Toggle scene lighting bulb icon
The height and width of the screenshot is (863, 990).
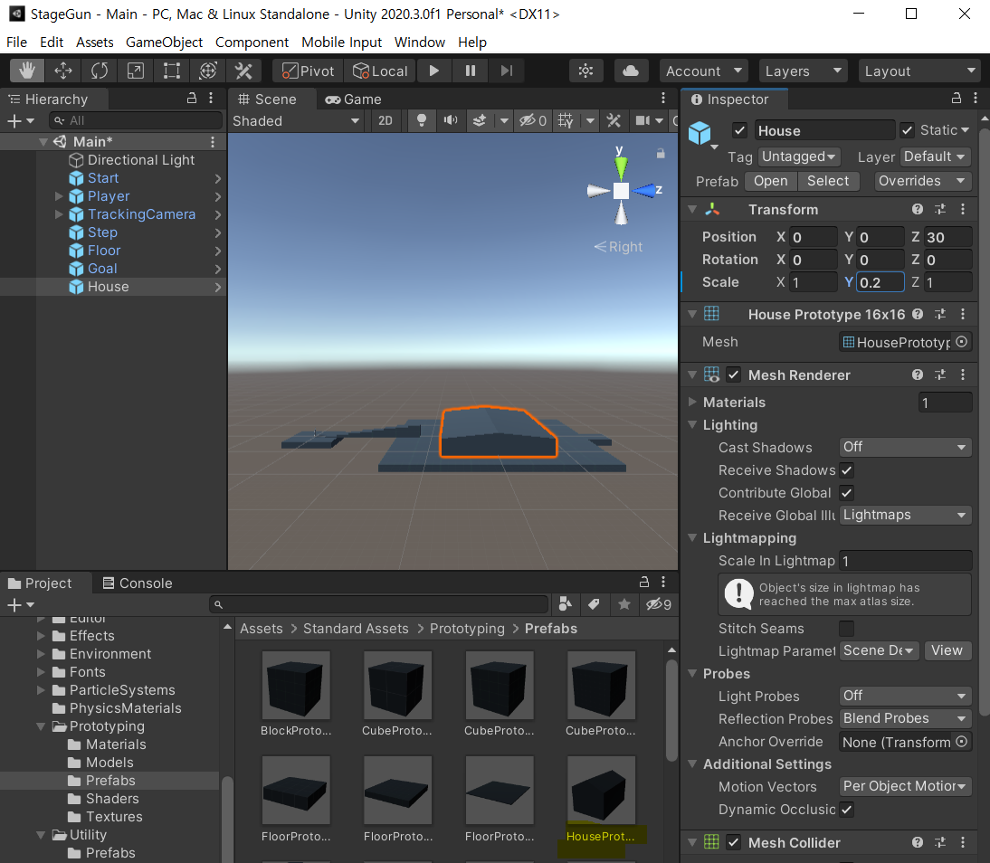pos(422,120)
